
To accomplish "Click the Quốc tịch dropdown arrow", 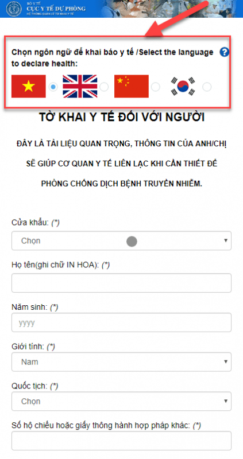I will tap(226, 401).
